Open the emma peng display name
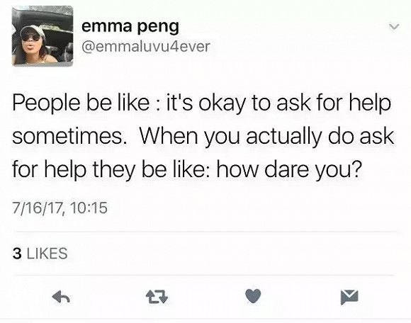Image resolution: width=411 pixels, height=323 pixels. pyautogui.click(x=130, y=27)
